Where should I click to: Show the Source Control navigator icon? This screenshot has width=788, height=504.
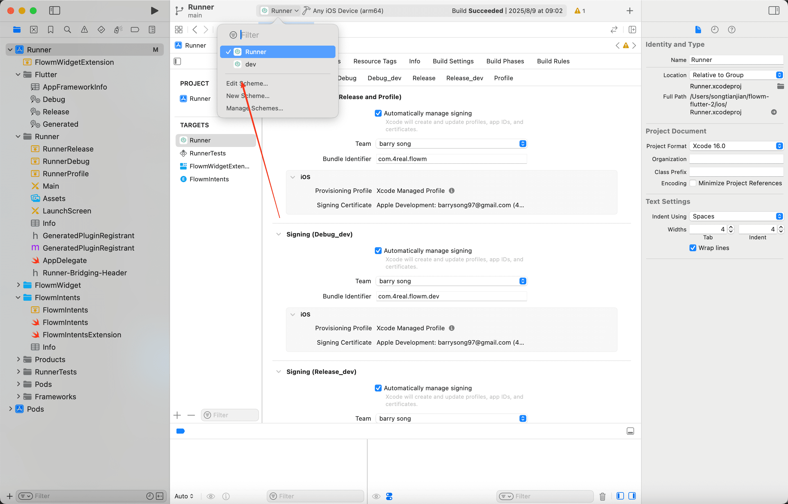[34, 30]
